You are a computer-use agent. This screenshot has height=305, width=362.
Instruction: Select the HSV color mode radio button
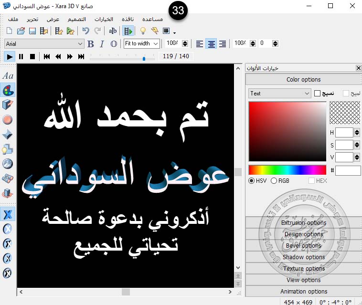[x=252, y=181]
